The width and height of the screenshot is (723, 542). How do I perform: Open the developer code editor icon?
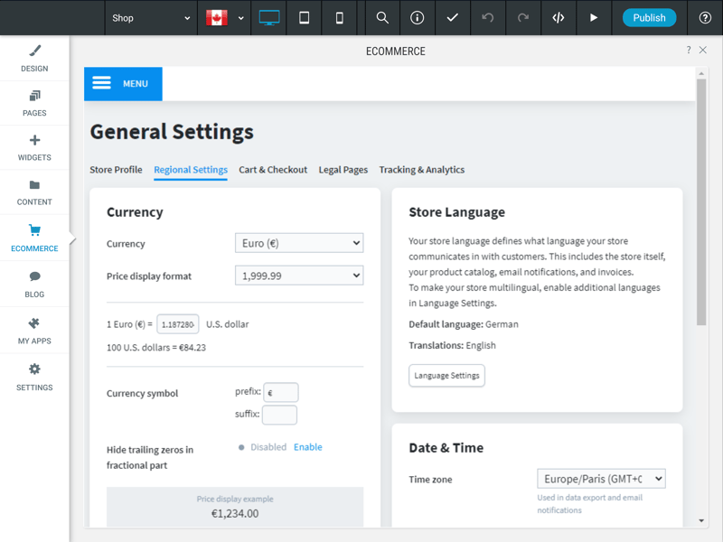pyautogui.click(x=559, y=17)
